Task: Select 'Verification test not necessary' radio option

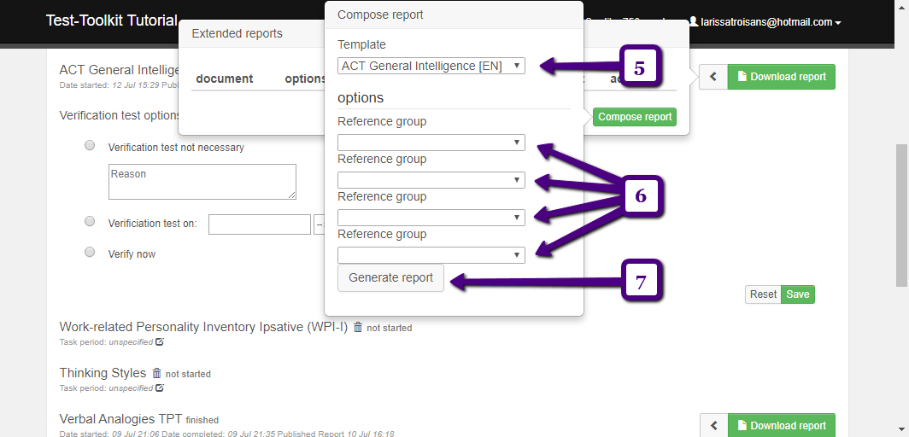Action: (90, 145)
